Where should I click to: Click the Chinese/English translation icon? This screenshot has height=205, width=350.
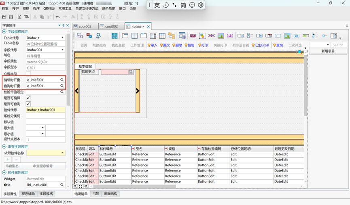89,36
